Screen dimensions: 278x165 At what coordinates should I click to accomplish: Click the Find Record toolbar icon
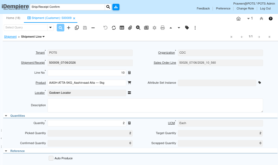(61, 28)
